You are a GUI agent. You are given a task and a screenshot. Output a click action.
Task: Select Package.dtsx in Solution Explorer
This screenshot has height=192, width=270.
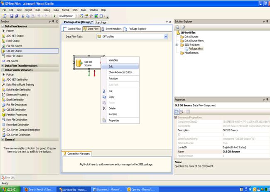tap(196, 49)
